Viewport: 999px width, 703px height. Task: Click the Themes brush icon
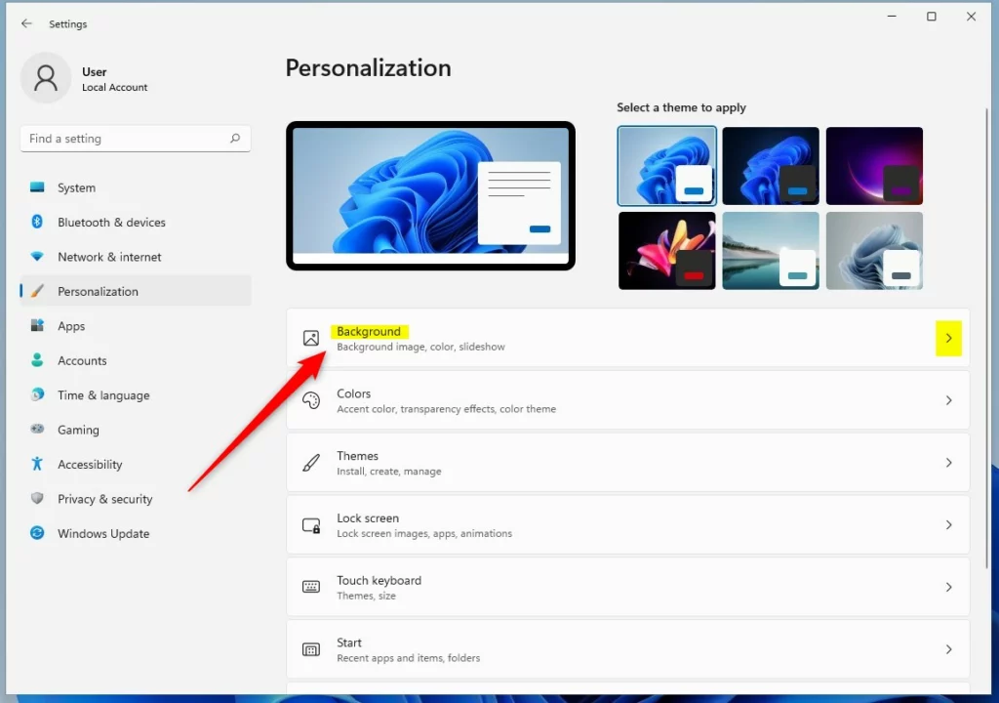311,463
